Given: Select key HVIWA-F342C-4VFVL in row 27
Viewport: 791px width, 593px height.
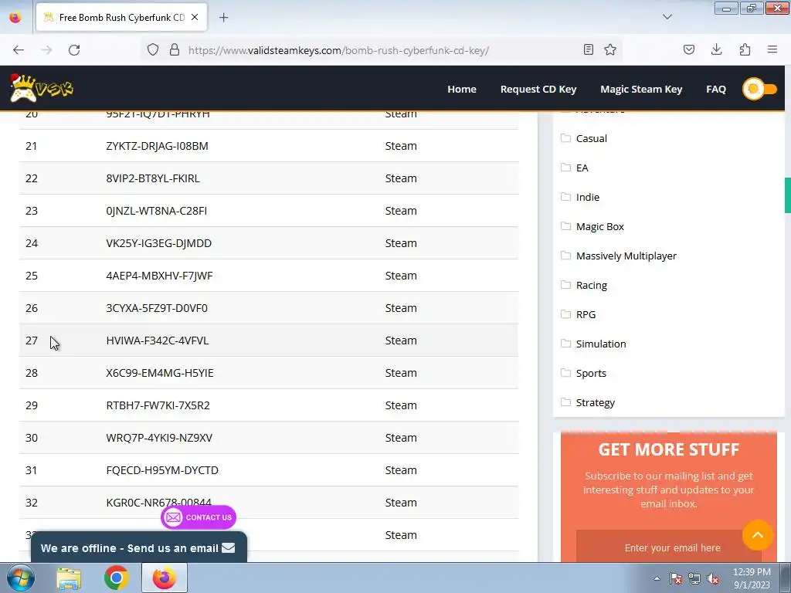Looking at the screenshot, I should point(158,341).
